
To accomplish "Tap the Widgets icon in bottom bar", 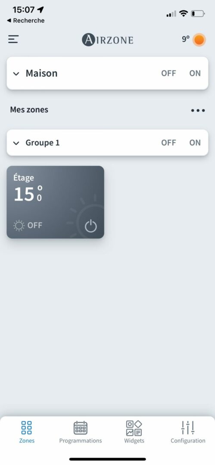I will tap(134, 428).
